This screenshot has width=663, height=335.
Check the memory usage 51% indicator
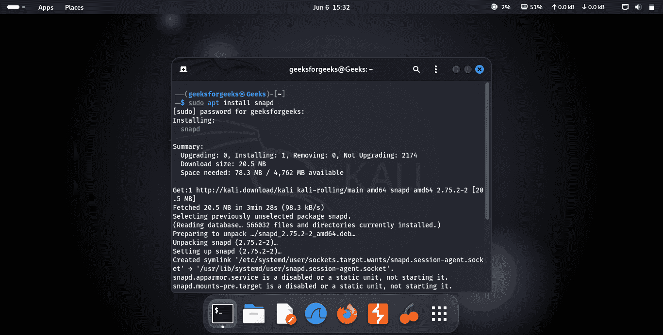coord(531,7)
